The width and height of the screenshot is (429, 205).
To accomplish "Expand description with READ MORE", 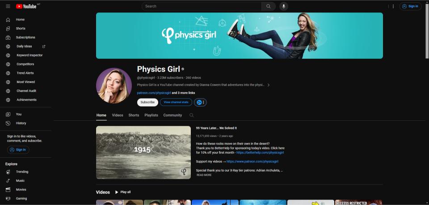I will 204,175.
